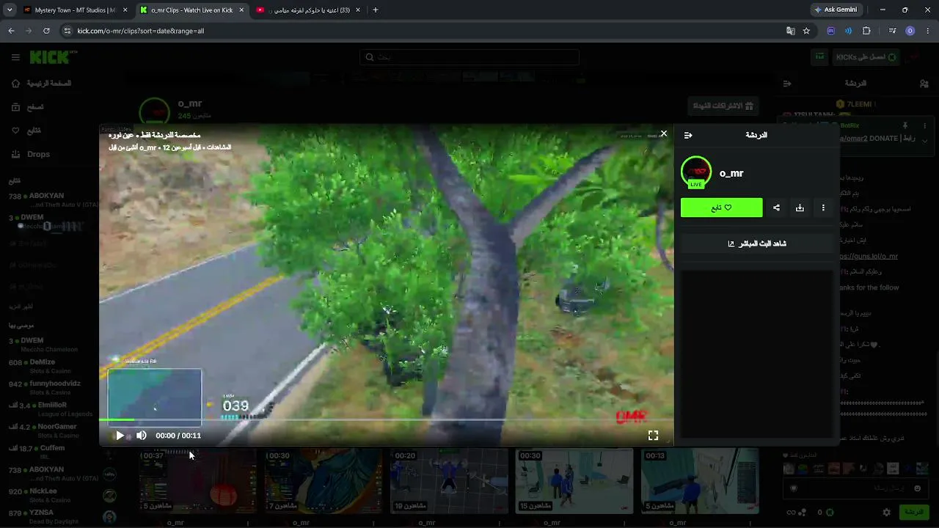This screenshot has height=528, width=939.
Task: Switch to the YouTube browser tab
Action: coord(308,10)
